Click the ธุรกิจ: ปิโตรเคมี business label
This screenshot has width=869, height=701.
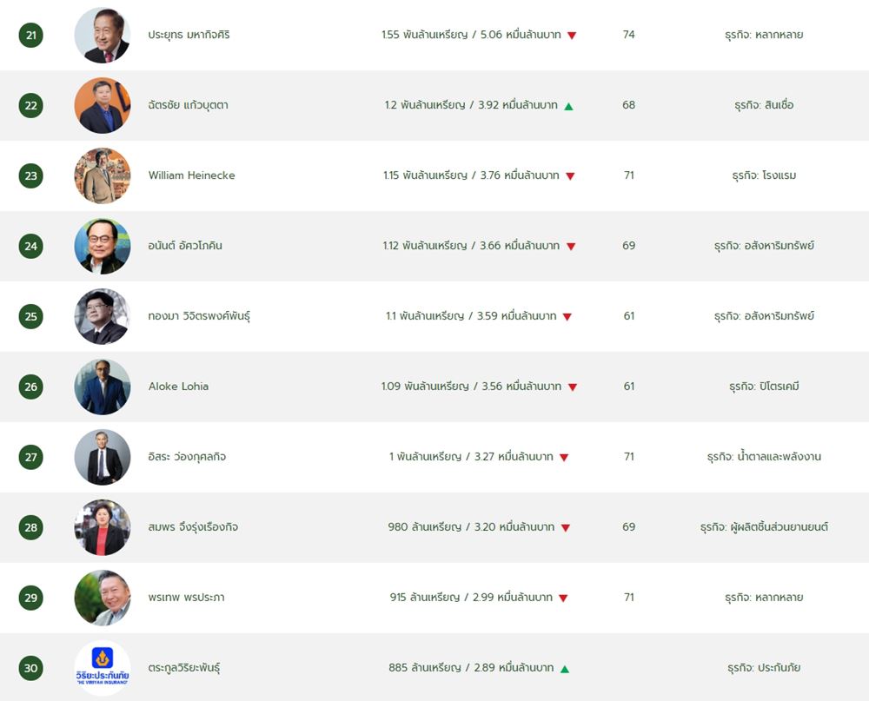click(764, 387)
